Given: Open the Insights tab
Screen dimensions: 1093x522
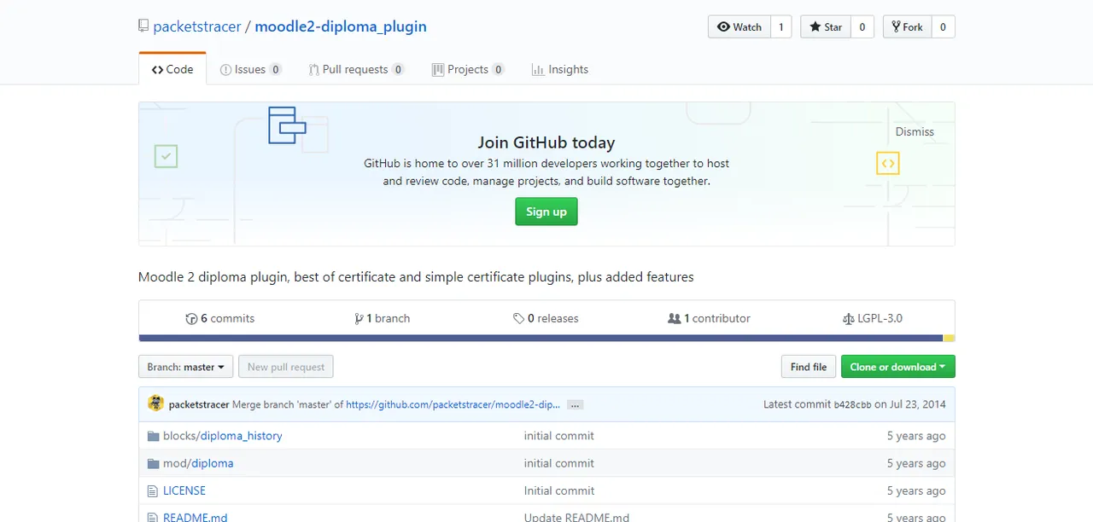Looking at the screenshot, I should [x=559, y=69].
